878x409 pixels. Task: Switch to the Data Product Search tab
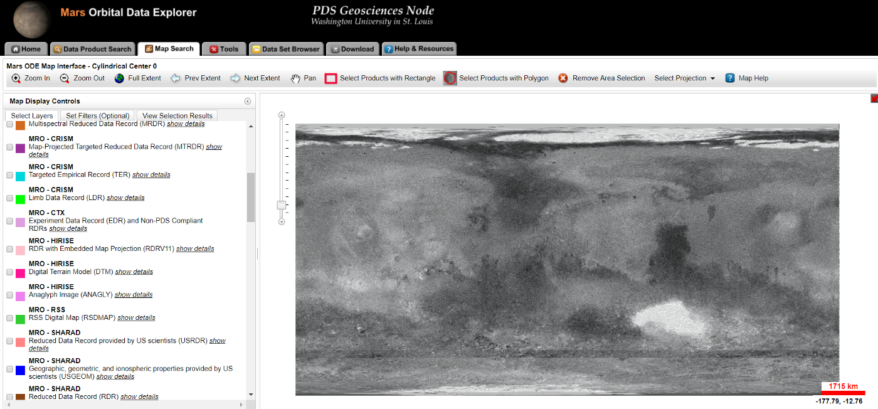[93, 49]
